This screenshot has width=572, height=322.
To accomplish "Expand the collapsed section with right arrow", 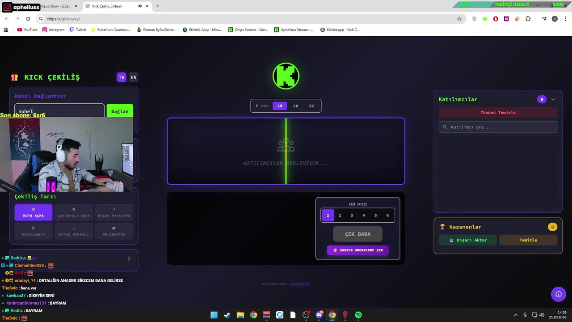I will click(x=129, y=258).
